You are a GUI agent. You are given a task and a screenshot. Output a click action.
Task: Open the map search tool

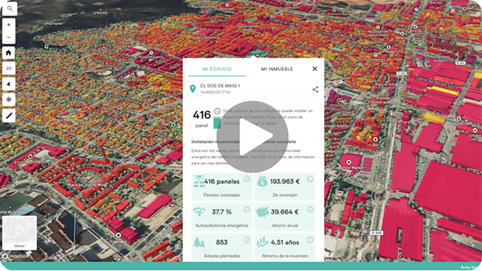tap(10, 8)
